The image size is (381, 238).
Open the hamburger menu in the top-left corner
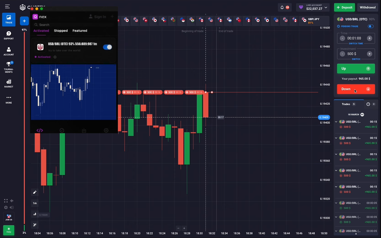click(x=7, y=6)
